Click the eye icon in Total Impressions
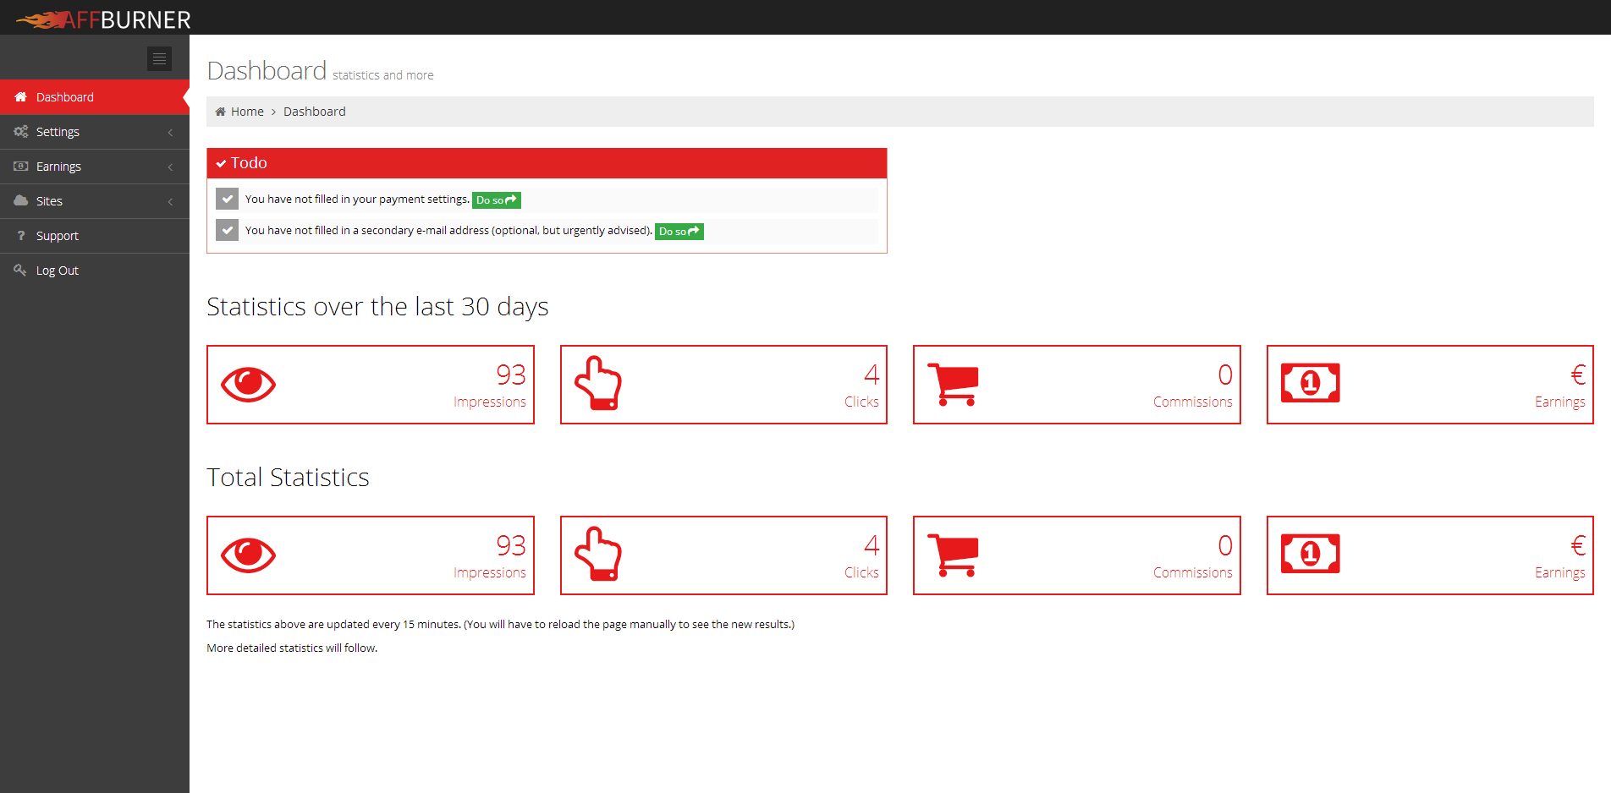 pos(248,555)
